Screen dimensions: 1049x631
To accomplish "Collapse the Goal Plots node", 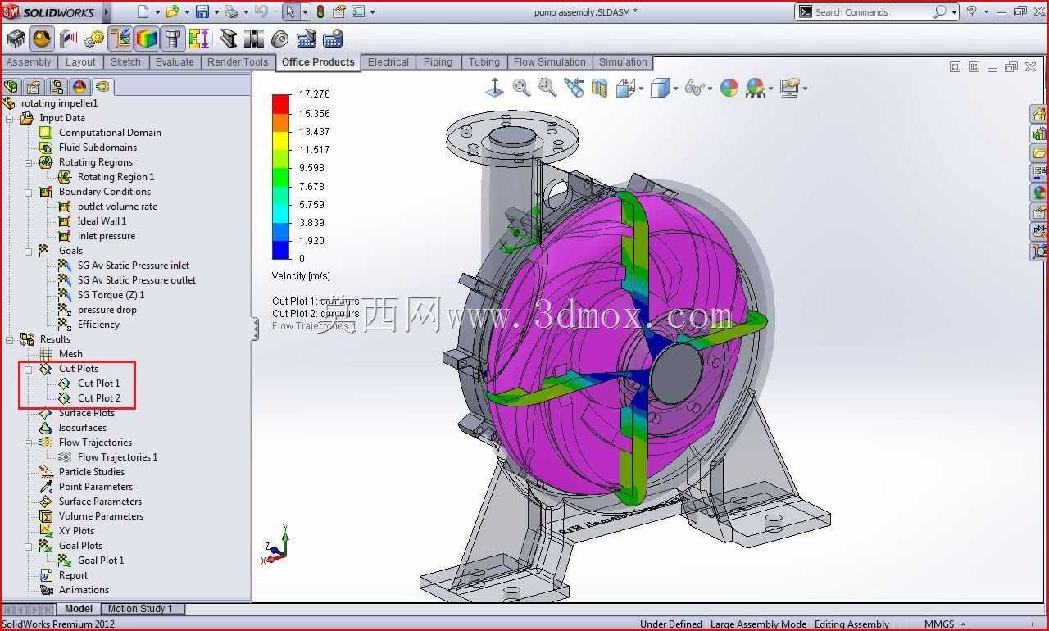I will coord(28,546).
